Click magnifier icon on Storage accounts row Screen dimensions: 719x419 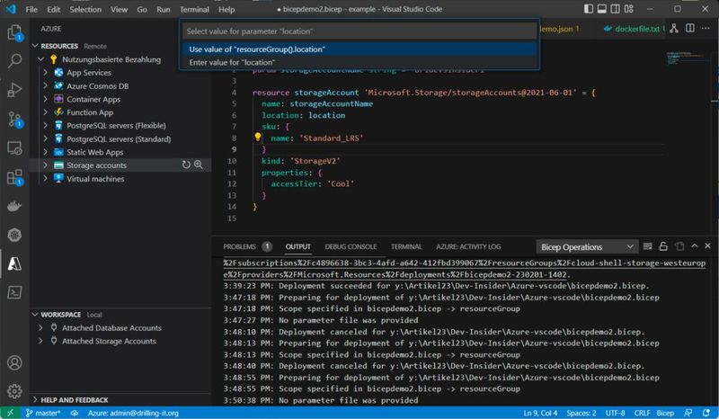[198, 165]
